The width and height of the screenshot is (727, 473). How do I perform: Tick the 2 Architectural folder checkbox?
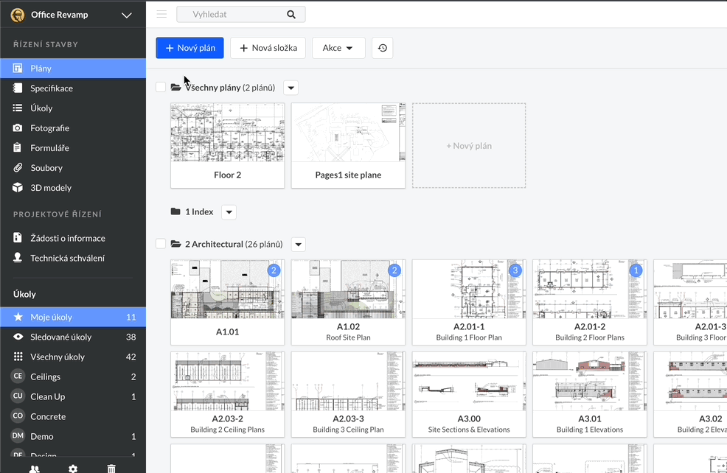[161, 244]
